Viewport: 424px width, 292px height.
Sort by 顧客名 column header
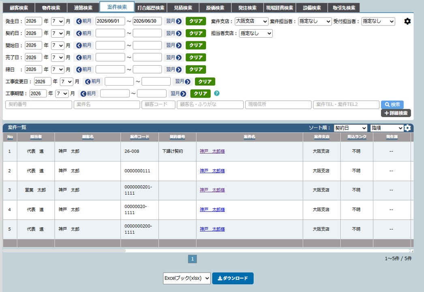click(x=88, y=137)
